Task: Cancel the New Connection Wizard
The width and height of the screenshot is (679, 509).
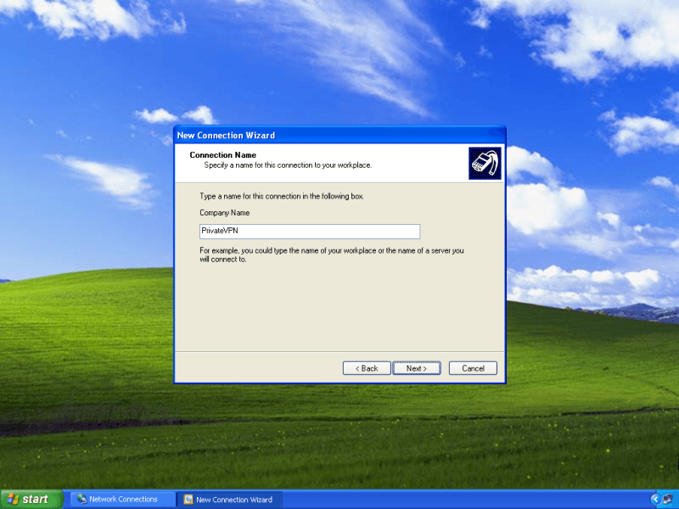Action: 473,368
